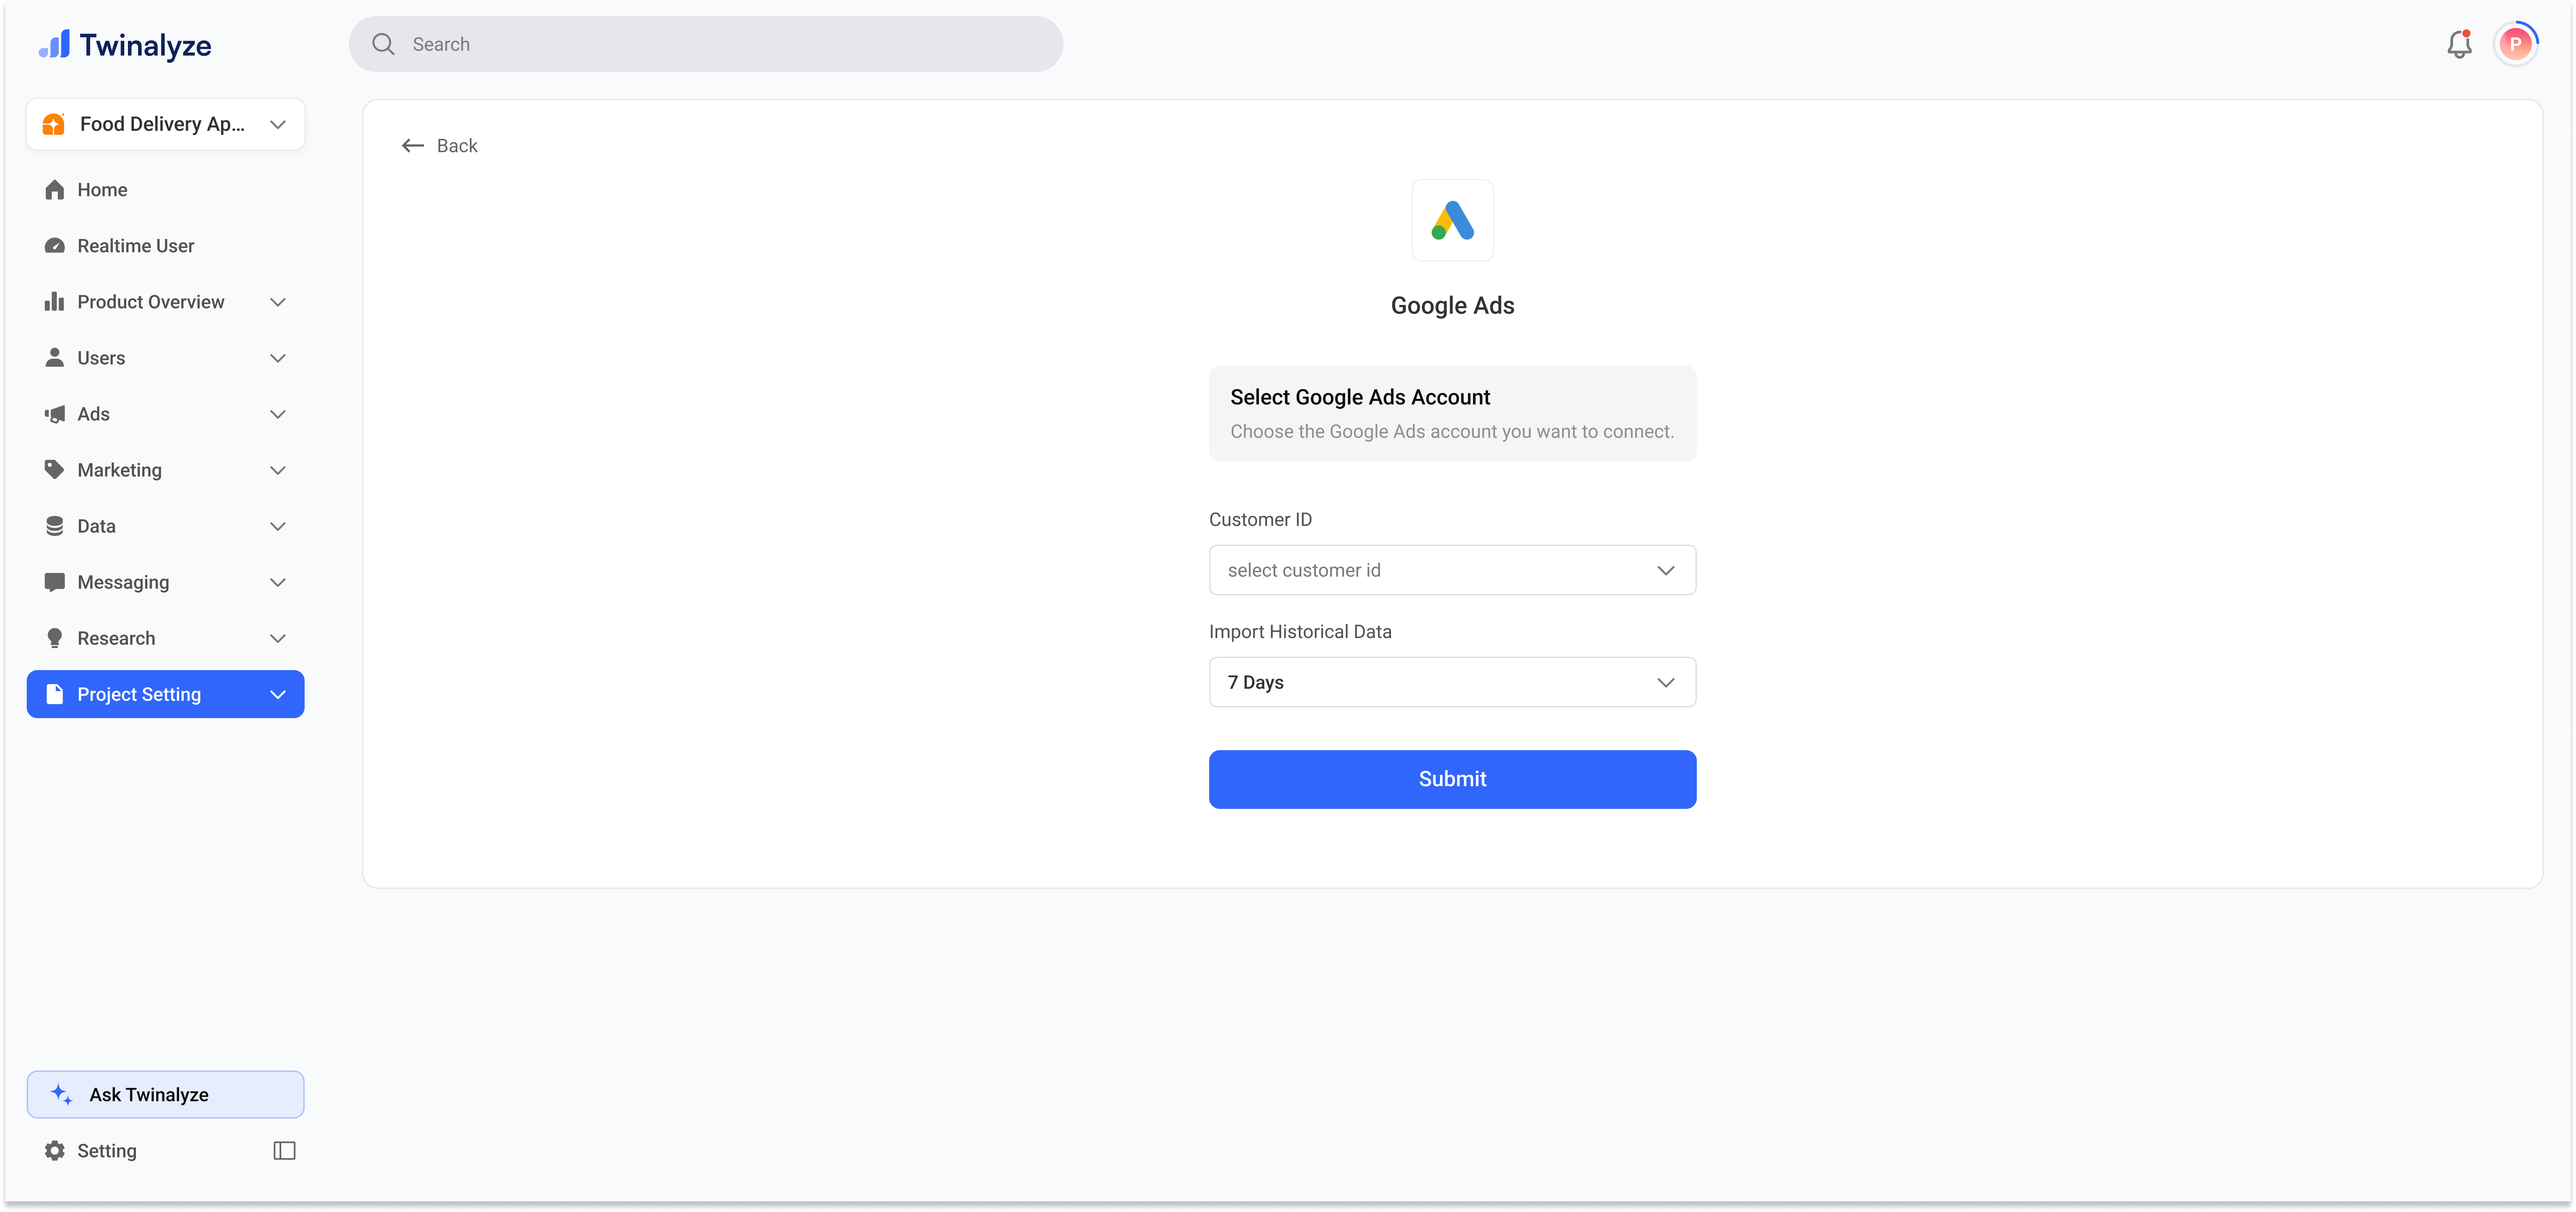
Task: Open Realtime User page
Action: click(166, 246)
